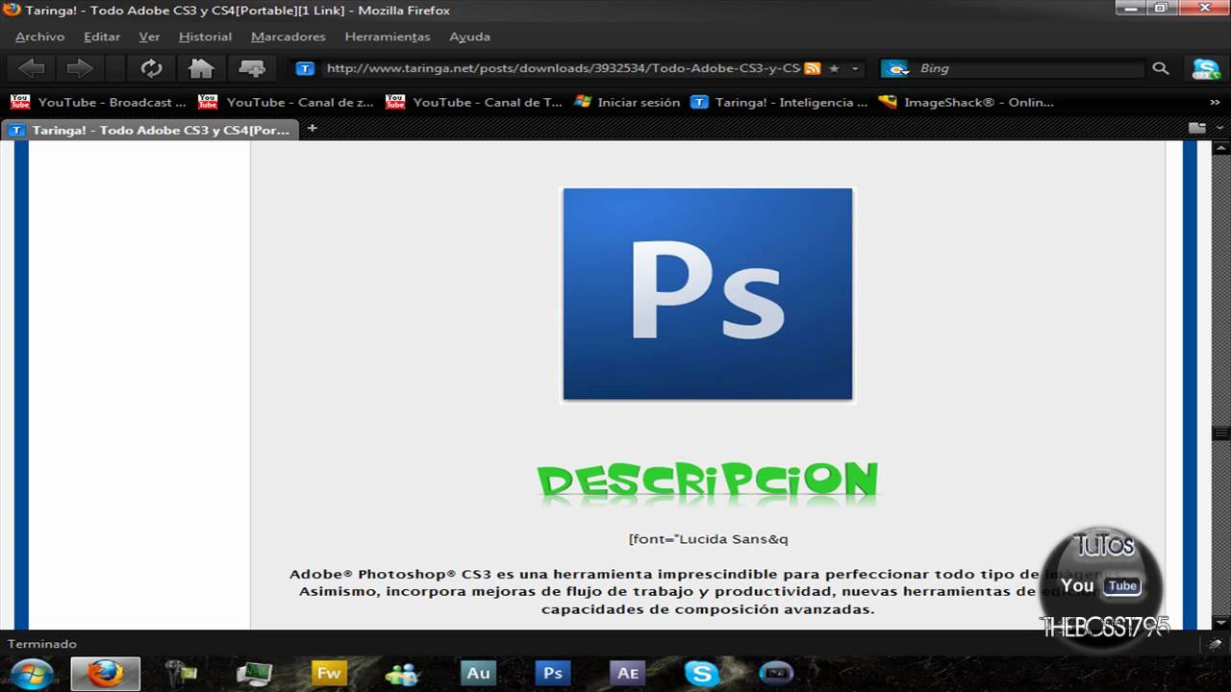
Task: Click the Photoshop Ps logo image
Action: [x=708, y=294]
